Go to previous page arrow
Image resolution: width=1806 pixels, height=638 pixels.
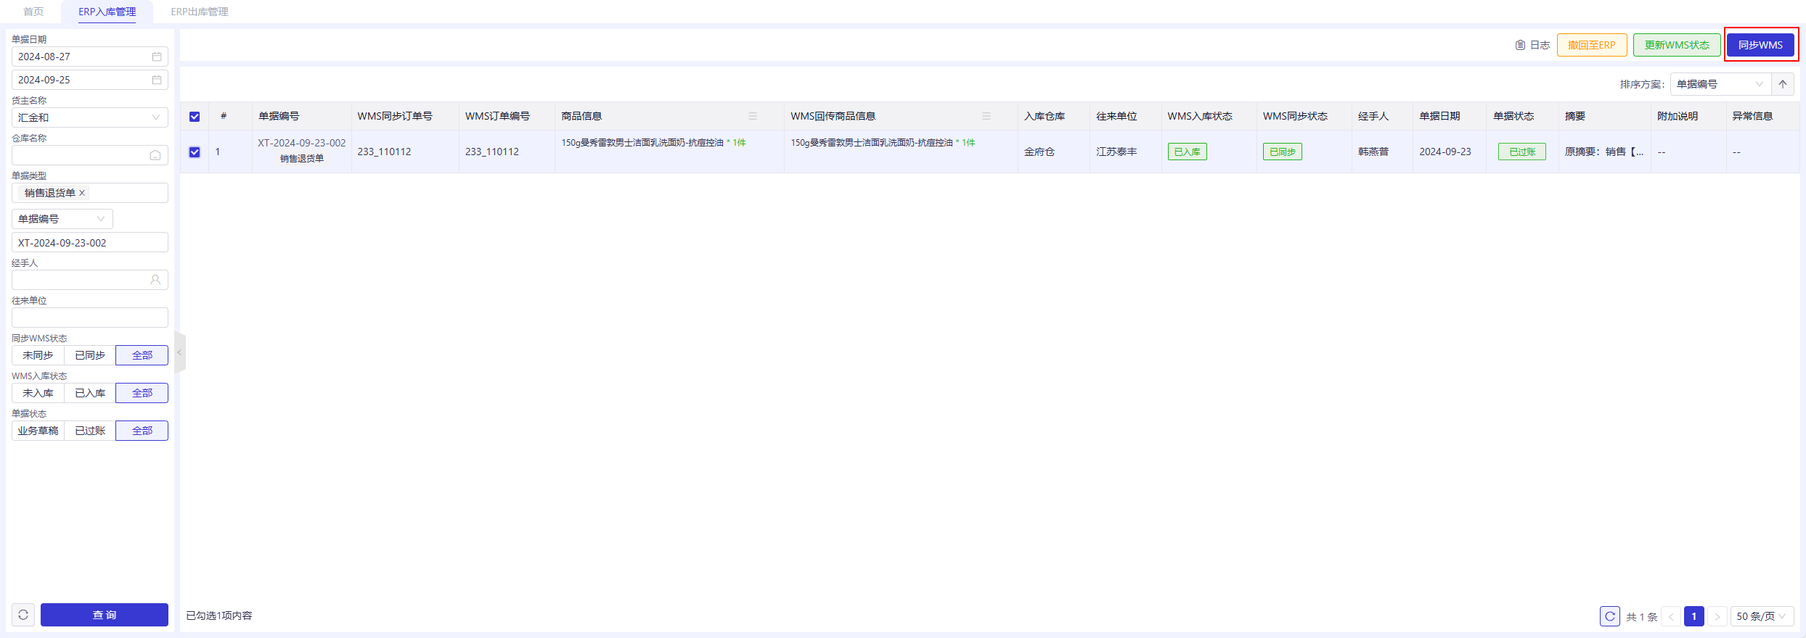(x=1671, y=616)
